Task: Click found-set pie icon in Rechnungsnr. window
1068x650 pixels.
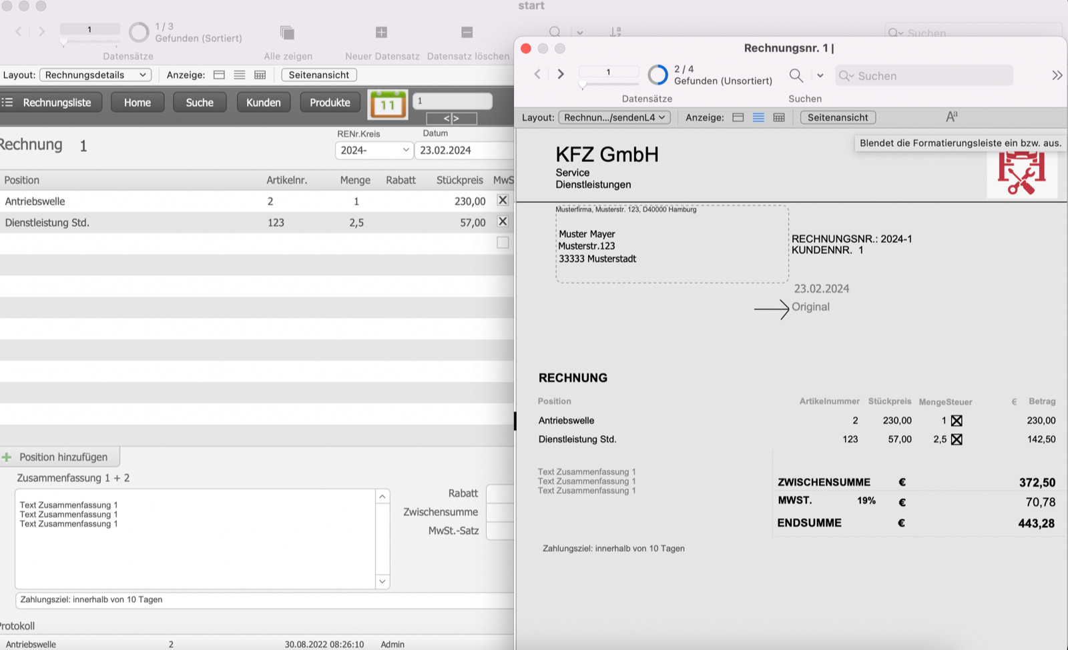Action: (x=657, y=75)
